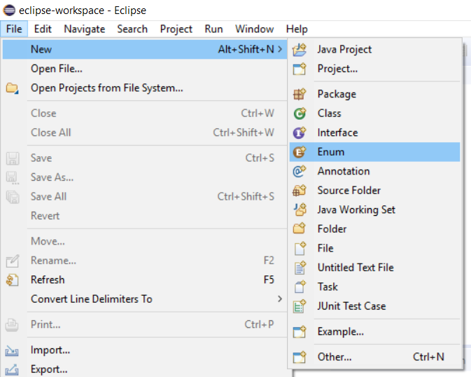The width and height of the screenshot is (471, 377).
Task: Select Project... in New submenu
Action: [x=375, y=69]
